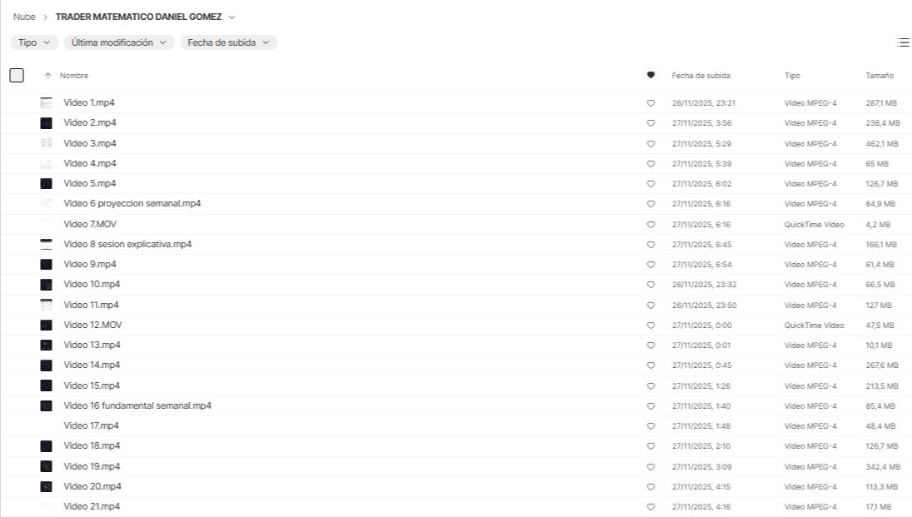The image size is (912, 517).
Task: Sort by Tamaño column header
Action: pyautogui.click(x=880, y=76)
